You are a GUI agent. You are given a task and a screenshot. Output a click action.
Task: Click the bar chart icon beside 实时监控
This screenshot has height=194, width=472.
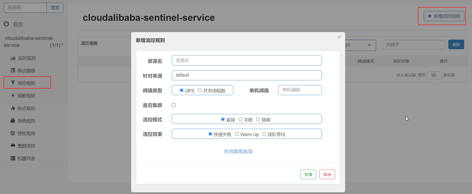click(x=13, y=58)
